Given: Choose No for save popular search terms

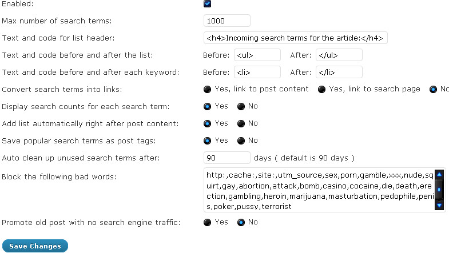Looking at the screenshot, I should [x=241, y=141].
